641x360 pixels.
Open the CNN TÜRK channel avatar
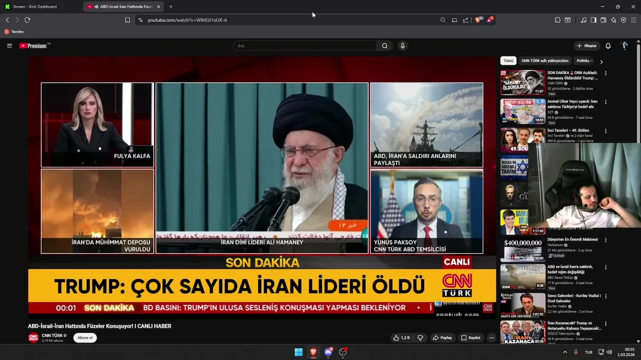tap(33, 337)
